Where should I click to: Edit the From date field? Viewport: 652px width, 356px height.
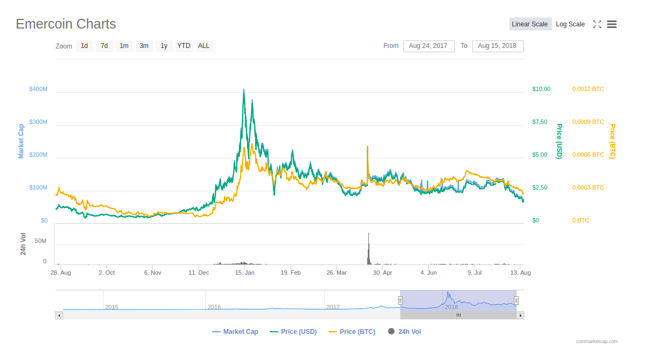pos(429,46)
